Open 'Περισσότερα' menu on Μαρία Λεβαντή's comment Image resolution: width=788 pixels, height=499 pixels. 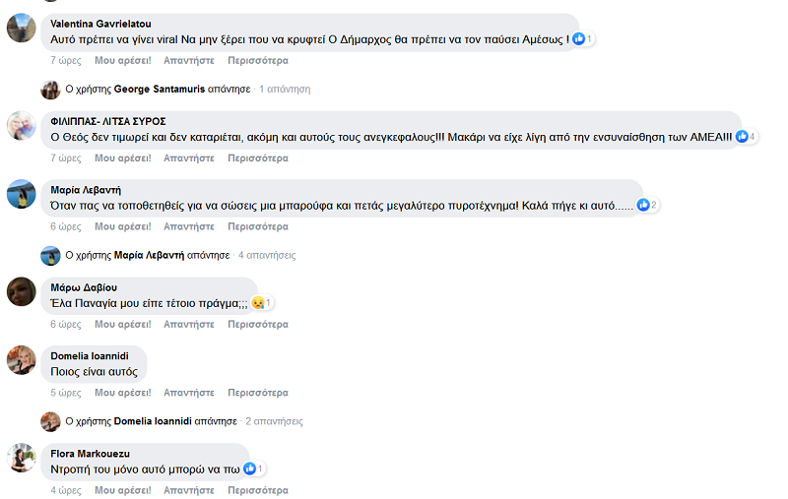257,226
